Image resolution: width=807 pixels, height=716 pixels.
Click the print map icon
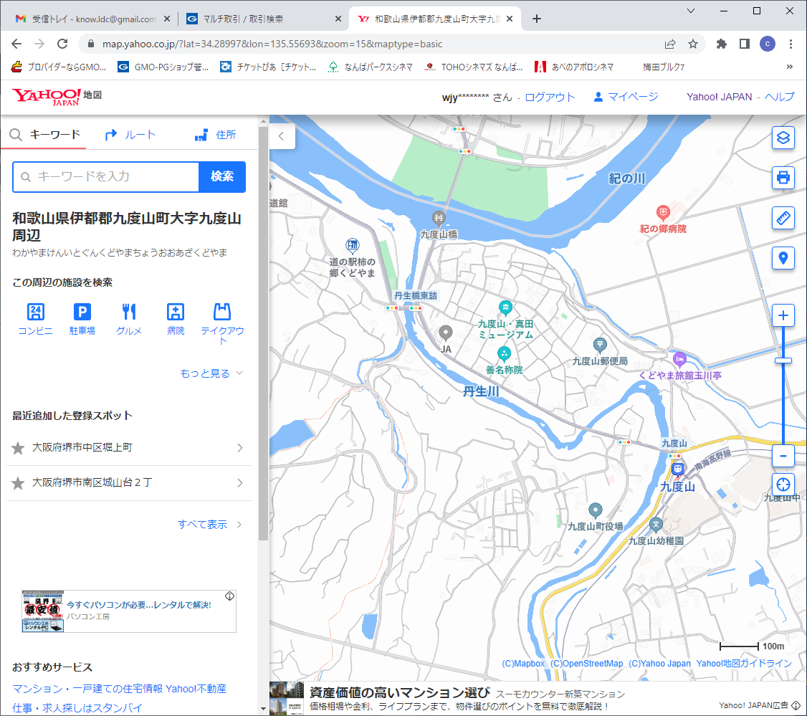[x=783, y=177]
